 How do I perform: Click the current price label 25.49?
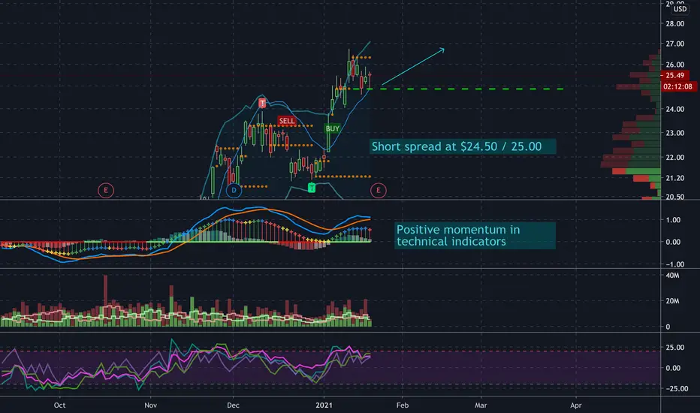click(x=675, y=75)
